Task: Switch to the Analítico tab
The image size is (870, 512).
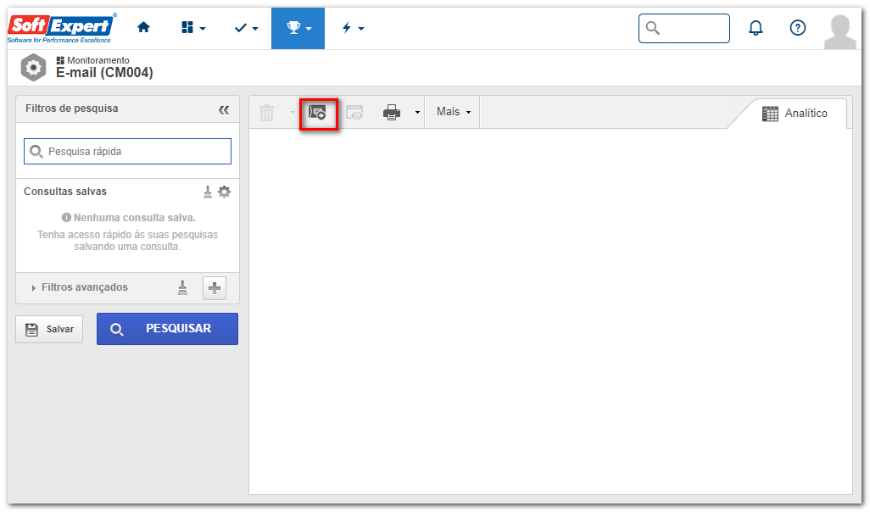Action: 795,114
